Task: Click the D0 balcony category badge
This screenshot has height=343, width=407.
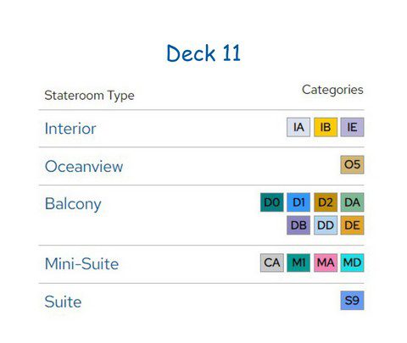Action: [272, 202]
